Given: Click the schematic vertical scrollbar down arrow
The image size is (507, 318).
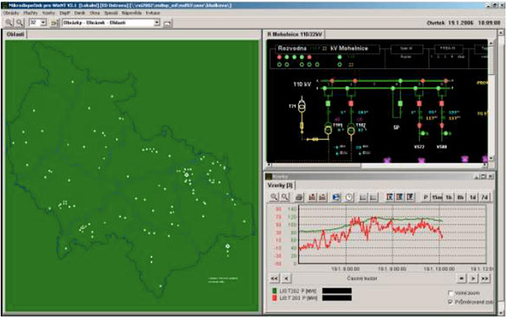Looking at the screenshot, I should 492,159.
